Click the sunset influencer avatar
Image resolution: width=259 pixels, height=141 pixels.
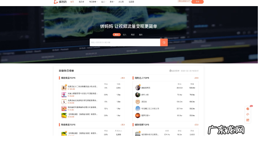138,115
